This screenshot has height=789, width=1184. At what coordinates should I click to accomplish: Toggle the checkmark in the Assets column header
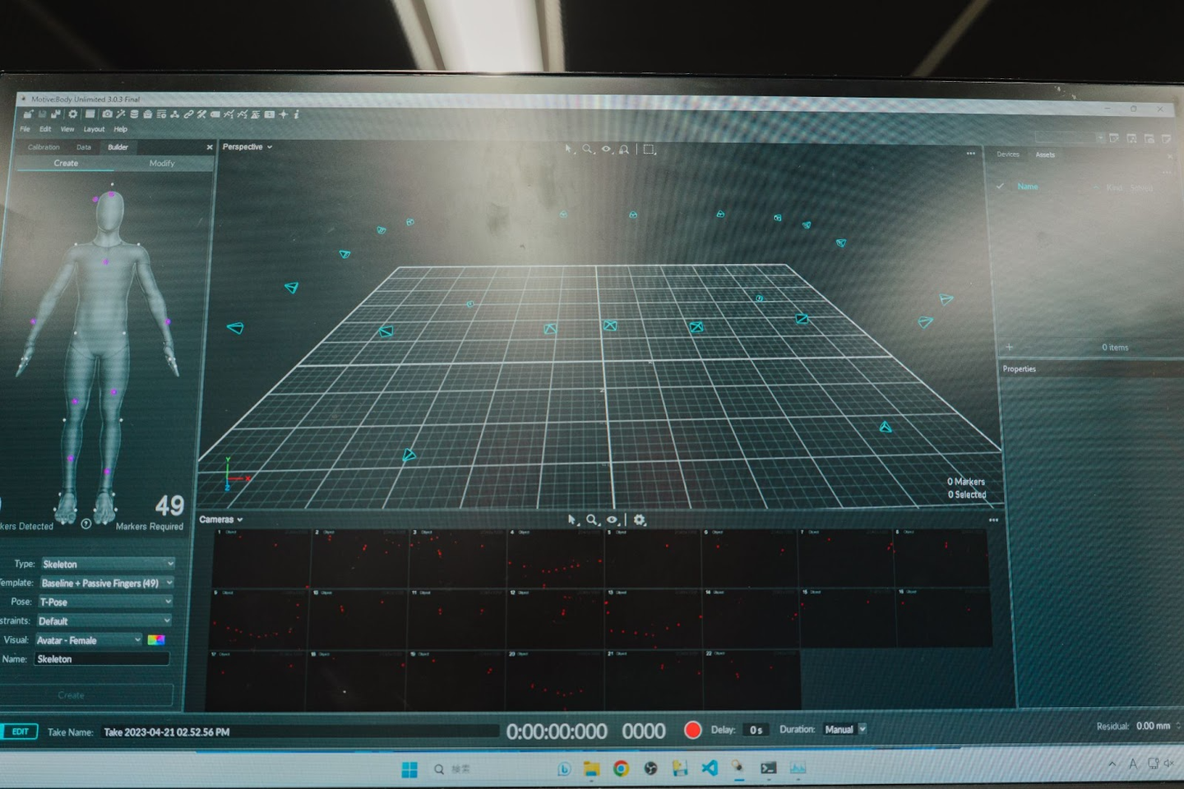1000,187
